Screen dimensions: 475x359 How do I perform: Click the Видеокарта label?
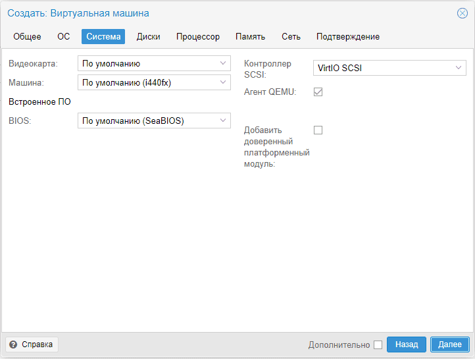pos(33,63)
